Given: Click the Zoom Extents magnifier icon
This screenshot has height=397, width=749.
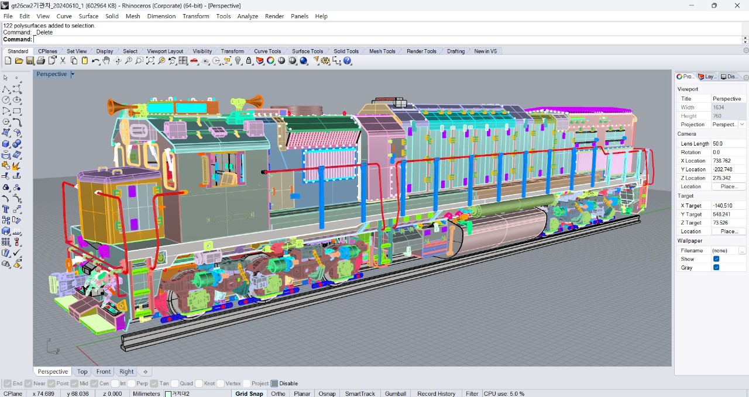Looking at the screenshot, I should 150,61.
